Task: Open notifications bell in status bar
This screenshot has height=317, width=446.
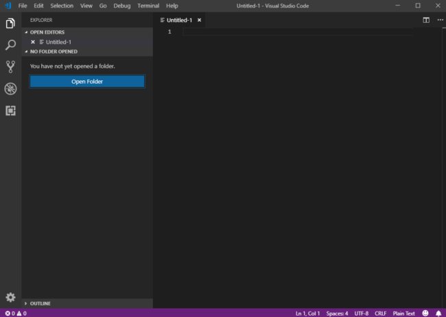Action: point(438,313)
